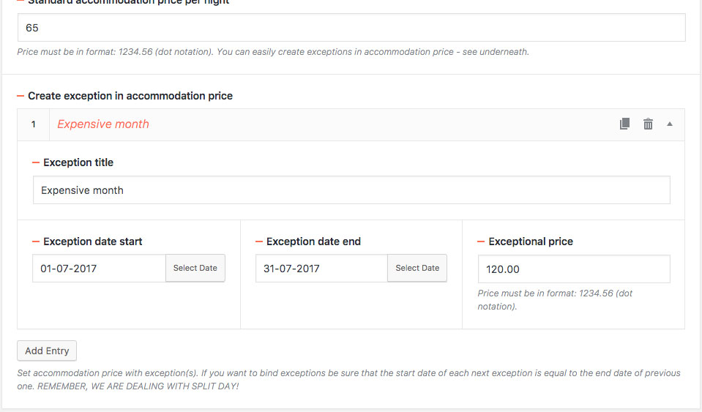Edit the Exception title text field
Viewport: 702px width, 412px height.
coord(351,190)
